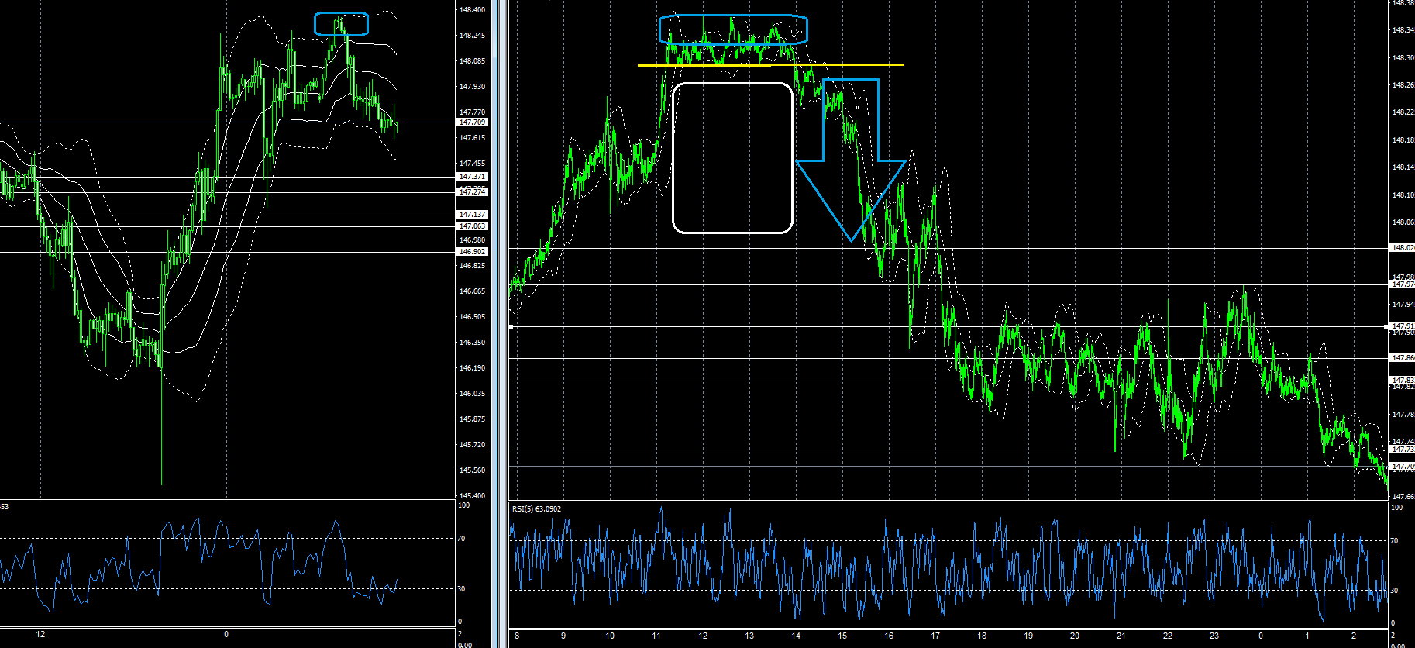Click RSI level 30 on the right chart scale
1415x648 pixels.
tap(1395, 591)
